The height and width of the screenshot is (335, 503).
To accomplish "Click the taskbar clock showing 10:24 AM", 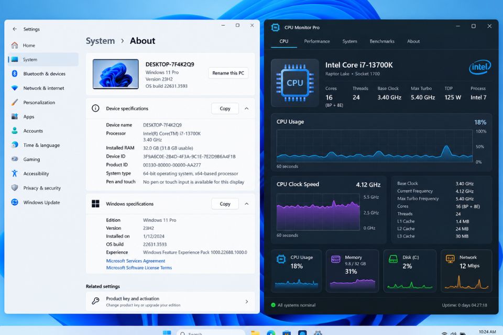I will pos(487,332).
